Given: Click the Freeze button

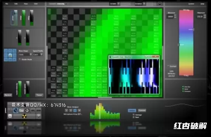Looking at the screenshot, I should click(x=39, y=95).
